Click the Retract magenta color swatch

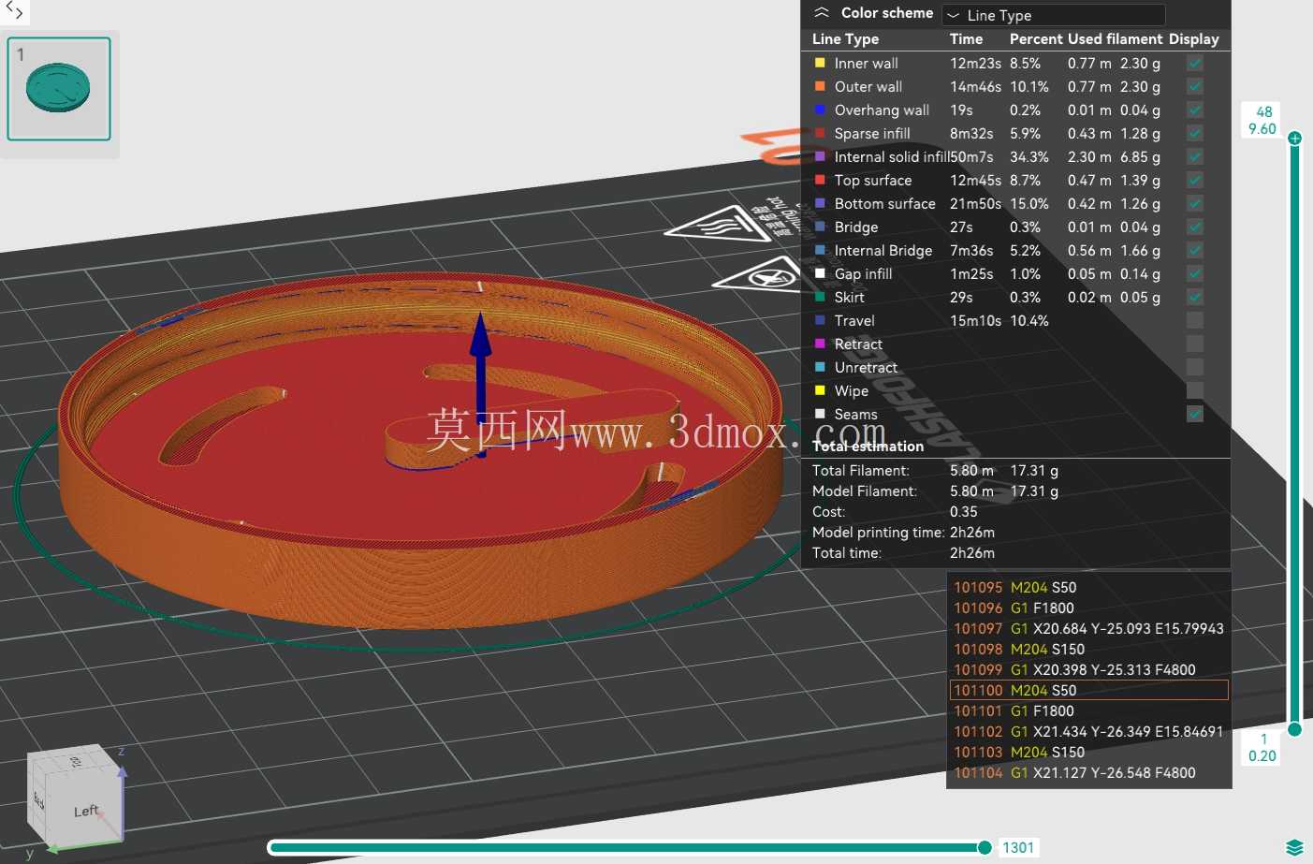(x=820, y=344)
